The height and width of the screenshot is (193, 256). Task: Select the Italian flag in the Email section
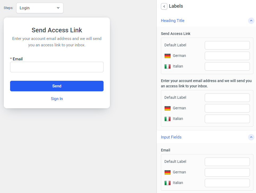click(168, 183)
